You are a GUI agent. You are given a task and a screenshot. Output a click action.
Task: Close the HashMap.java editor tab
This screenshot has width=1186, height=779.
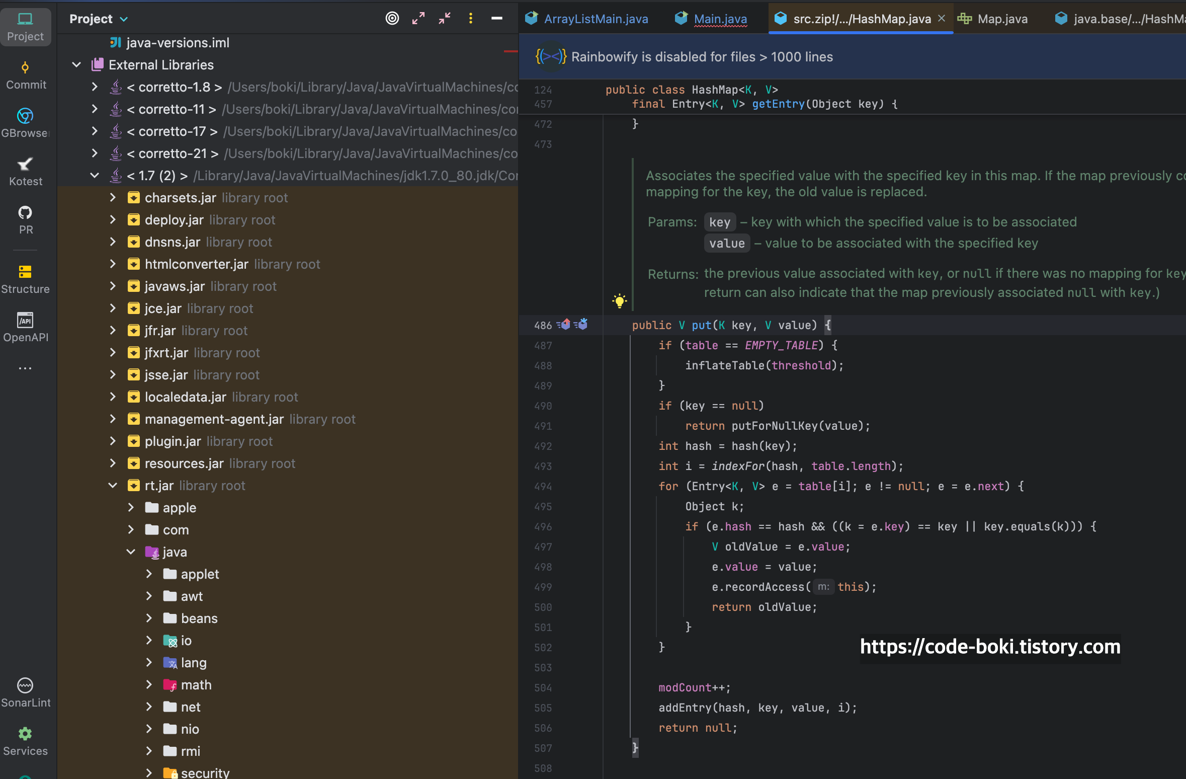(942, 18)
